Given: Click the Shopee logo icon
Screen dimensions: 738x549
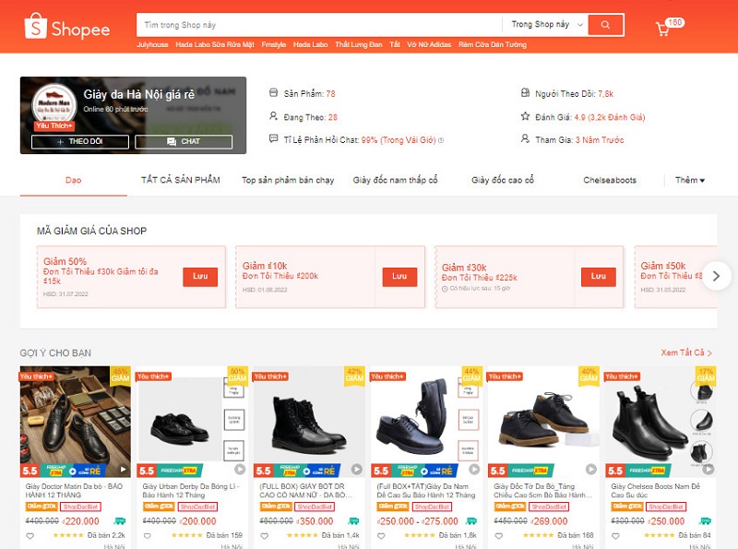Looking at the screenshot, I should pos(35,28).
